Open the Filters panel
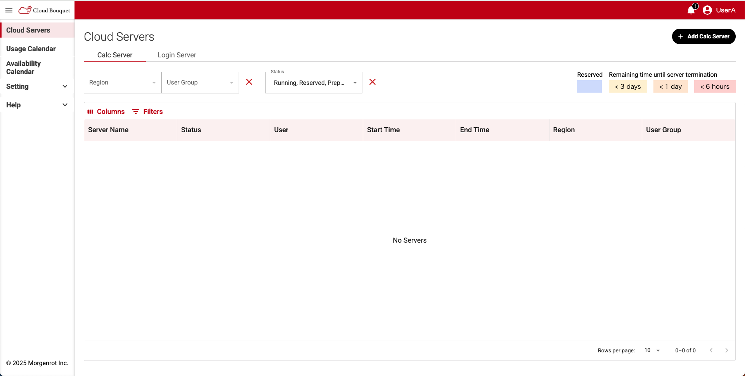The width and height of the screenshot is (745, 376). pos(147,112)
